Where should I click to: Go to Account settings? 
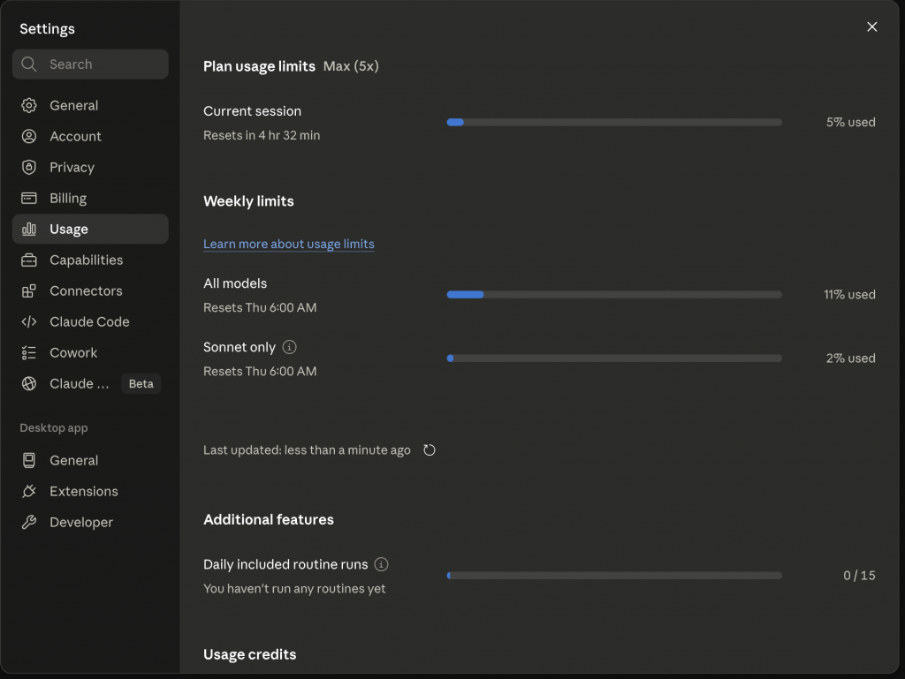90,136
